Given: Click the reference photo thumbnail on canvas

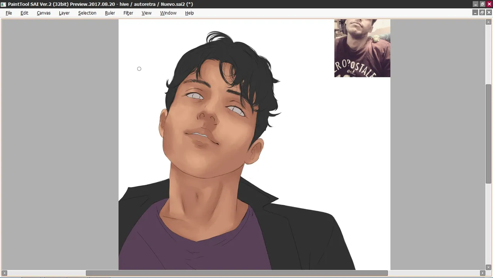Looking at the screenshot, I should coord(362,48).
